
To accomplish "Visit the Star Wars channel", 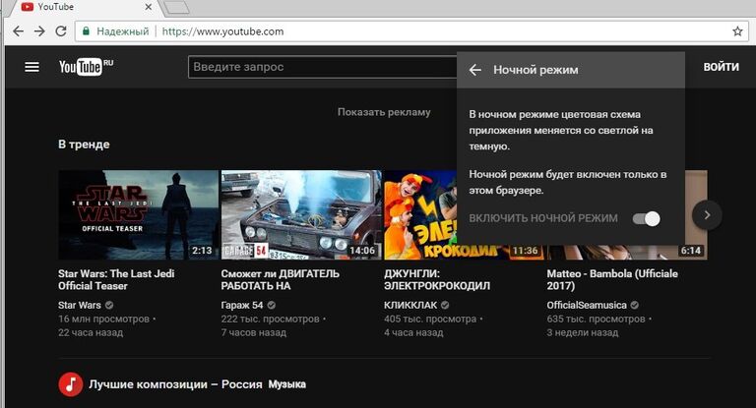I will [80, 305].
